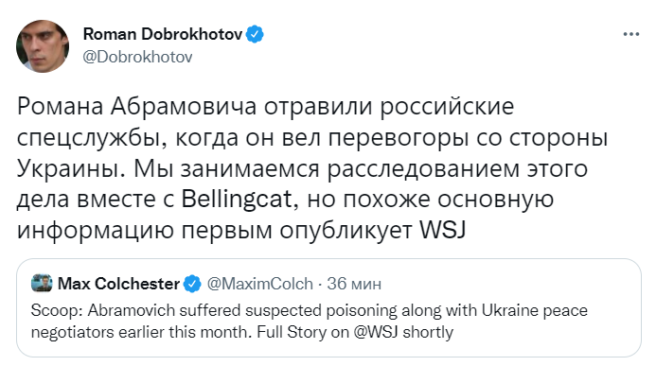Click the word WSJ in main tweet
Image resolution: width=656 pixels, height=366 pixels.
[442, 230]
